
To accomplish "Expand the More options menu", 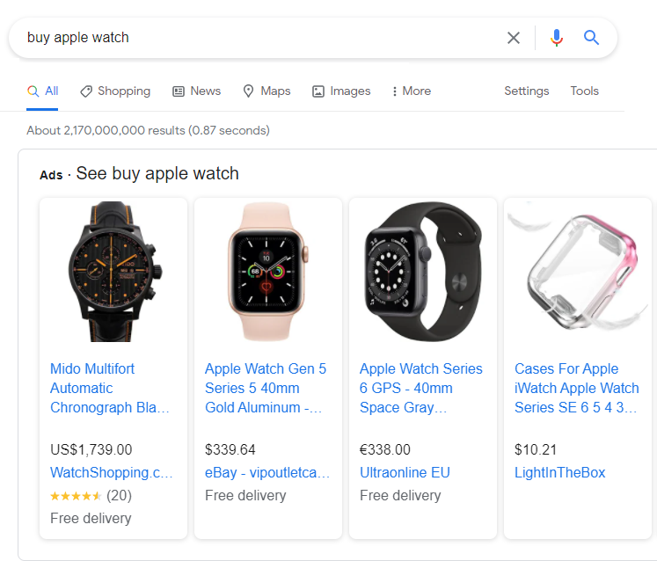I will pos(411,91).
